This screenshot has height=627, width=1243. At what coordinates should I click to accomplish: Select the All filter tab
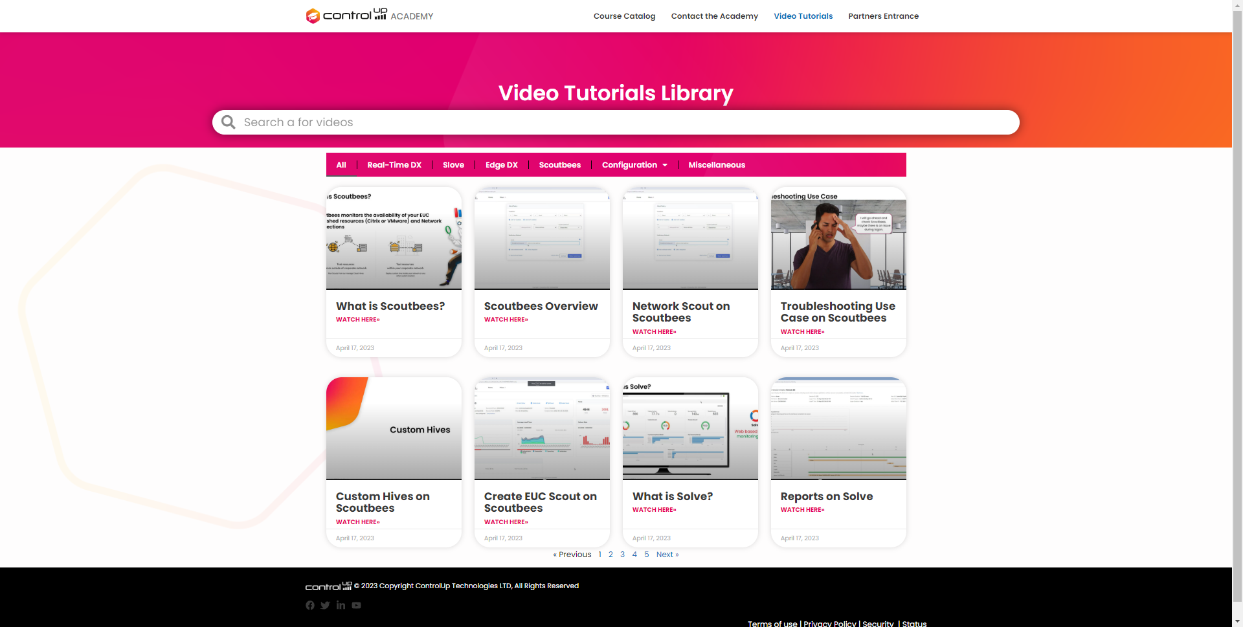(x=341, y=165)
